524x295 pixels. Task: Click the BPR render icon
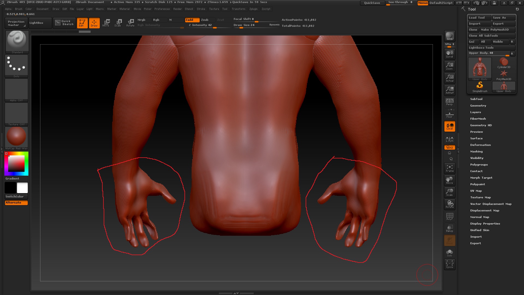(x=449, y=36)
